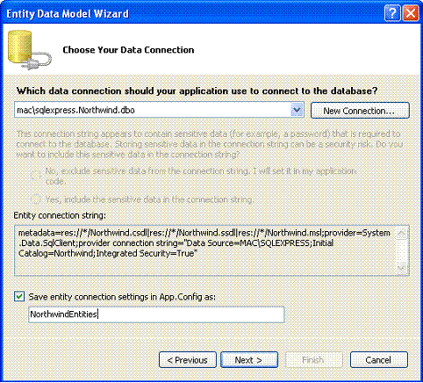Select the No, exclude sensitive data option
The width and height of the screenshot is (423, 383).
36,176
